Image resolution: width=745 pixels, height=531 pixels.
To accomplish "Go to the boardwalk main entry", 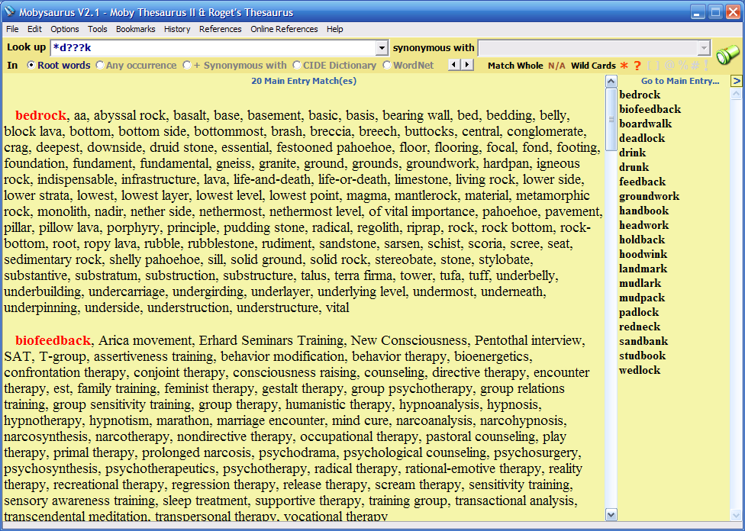I will click(645, 124).
